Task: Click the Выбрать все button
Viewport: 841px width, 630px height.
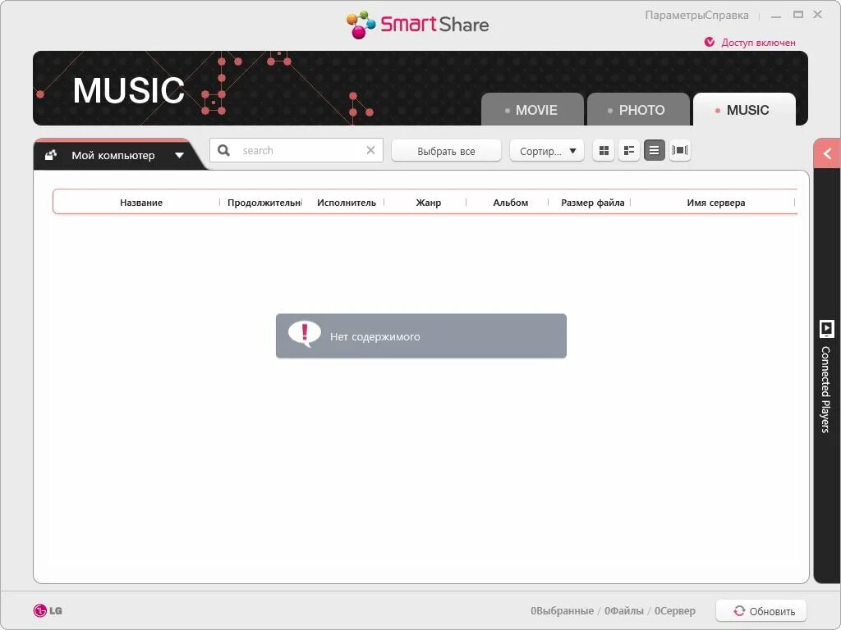Action: 446,151
